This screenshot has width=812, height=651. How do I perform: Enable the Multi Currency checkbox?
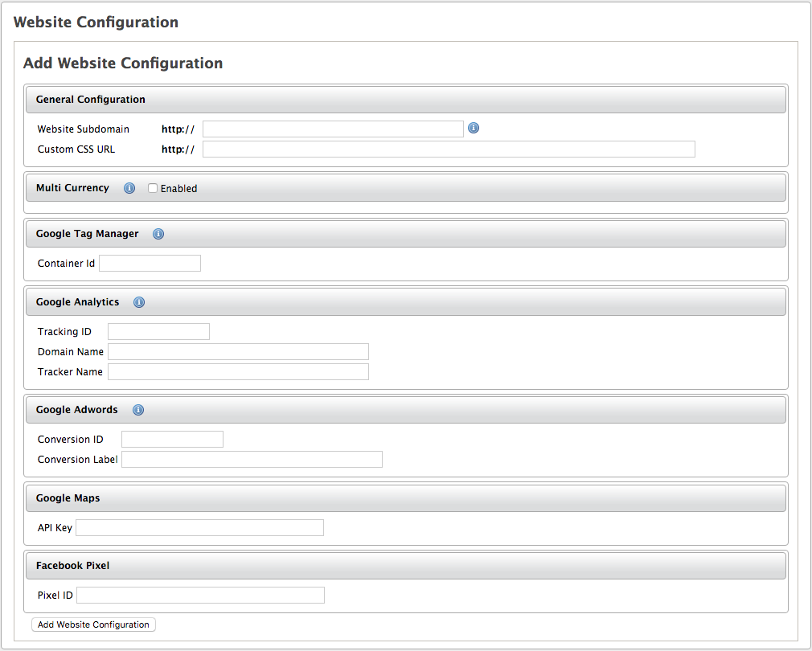[x=153, y=188]
